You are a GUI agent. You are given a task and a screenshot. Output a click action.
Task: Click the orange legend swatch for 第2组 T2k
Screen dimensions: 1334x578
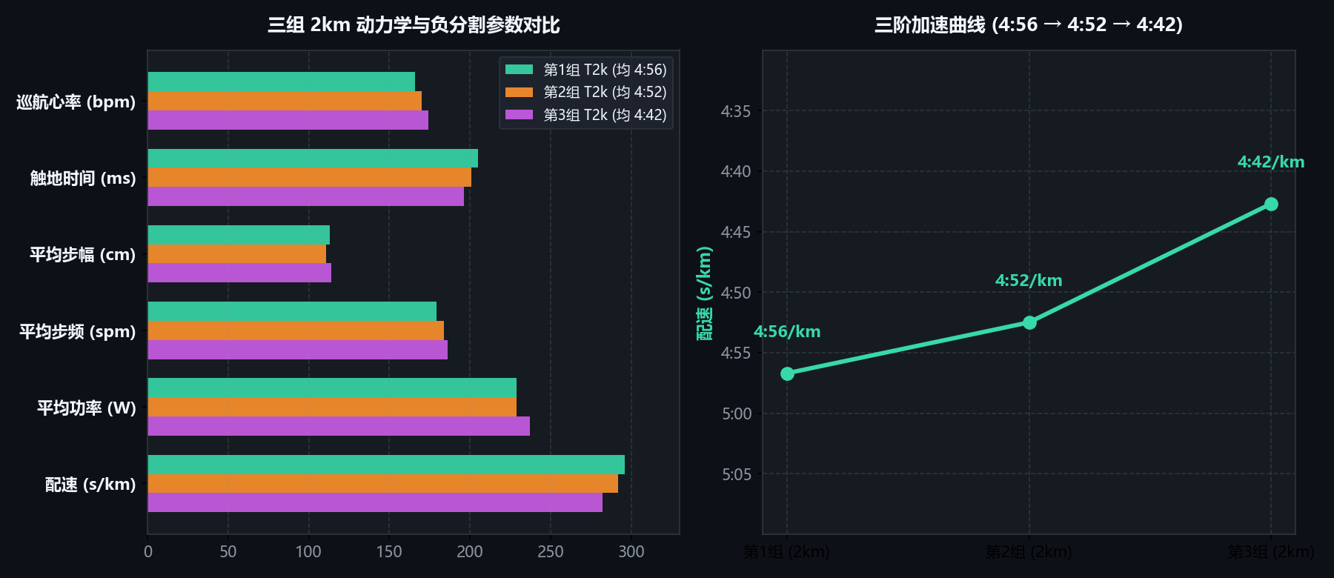(519, 92)
